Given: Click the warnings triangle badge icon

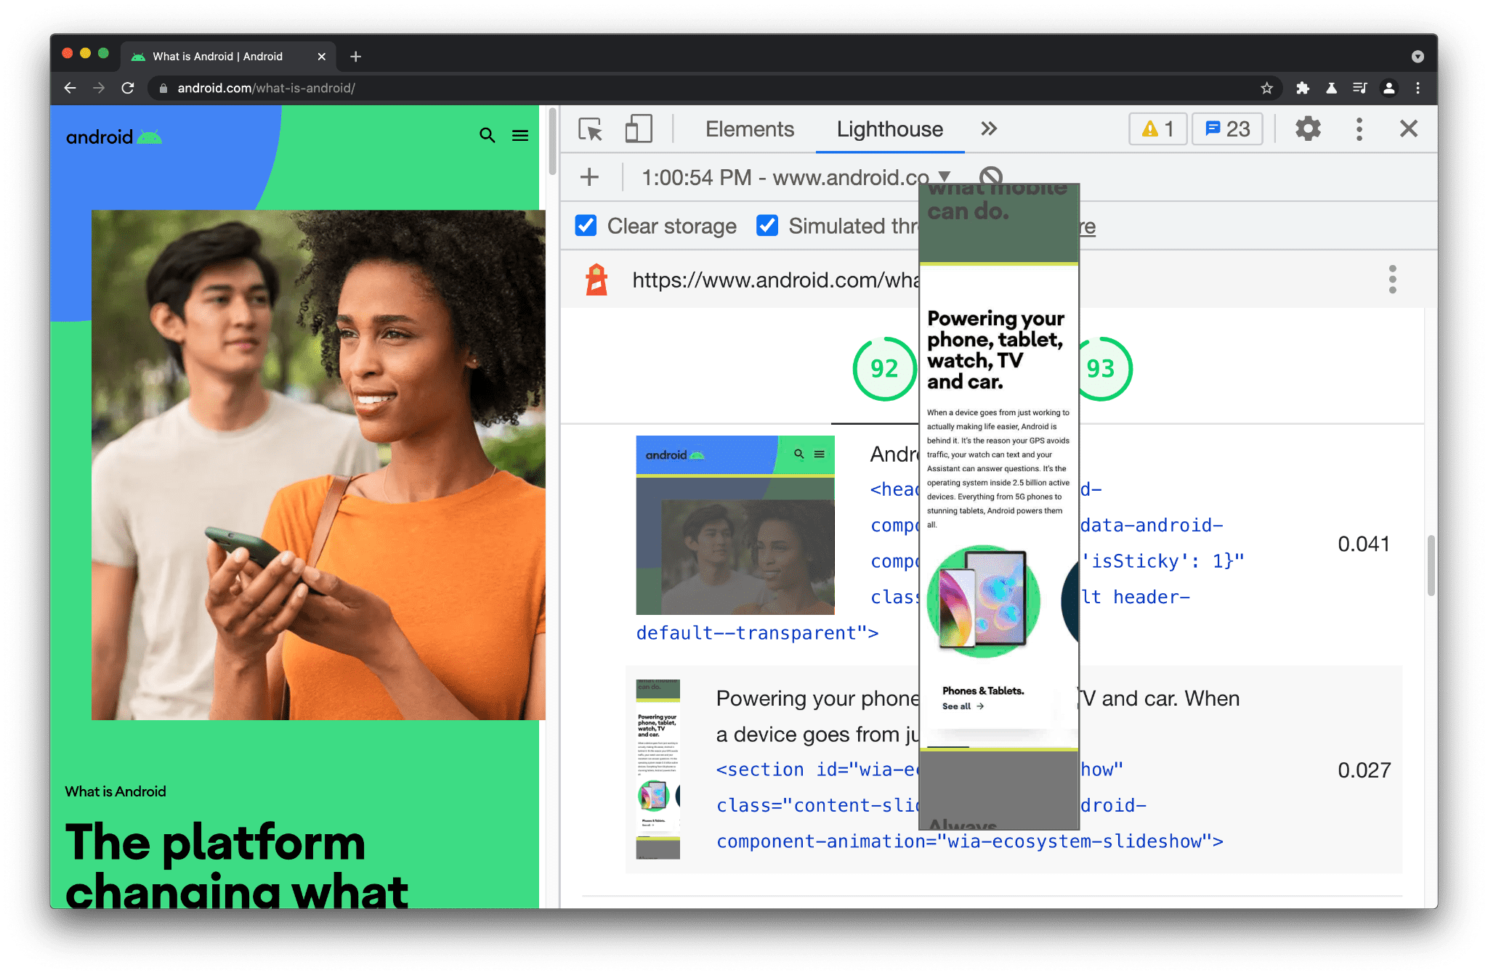Looking at the screenshot, I should [x=1151, y=129].
